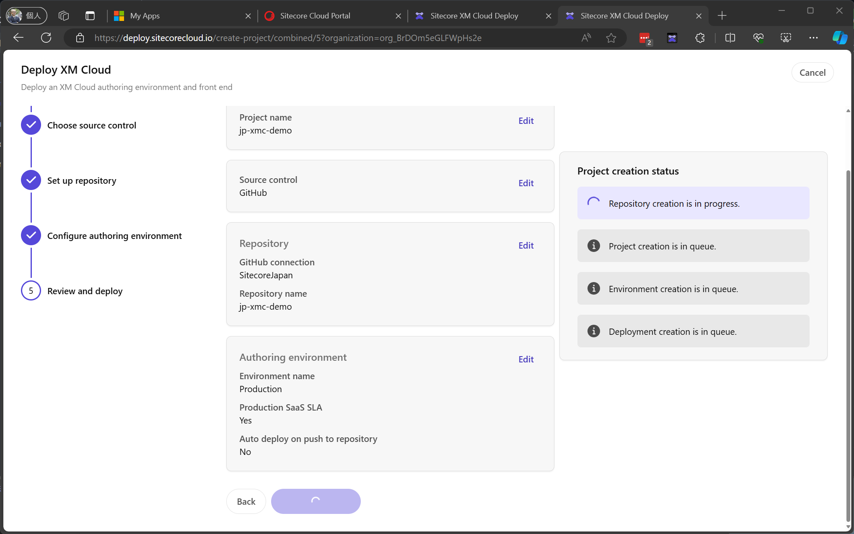Click the checkmark beside Set up repository
The height and width of the screenshot is (534, 854).
coord(31,180)
